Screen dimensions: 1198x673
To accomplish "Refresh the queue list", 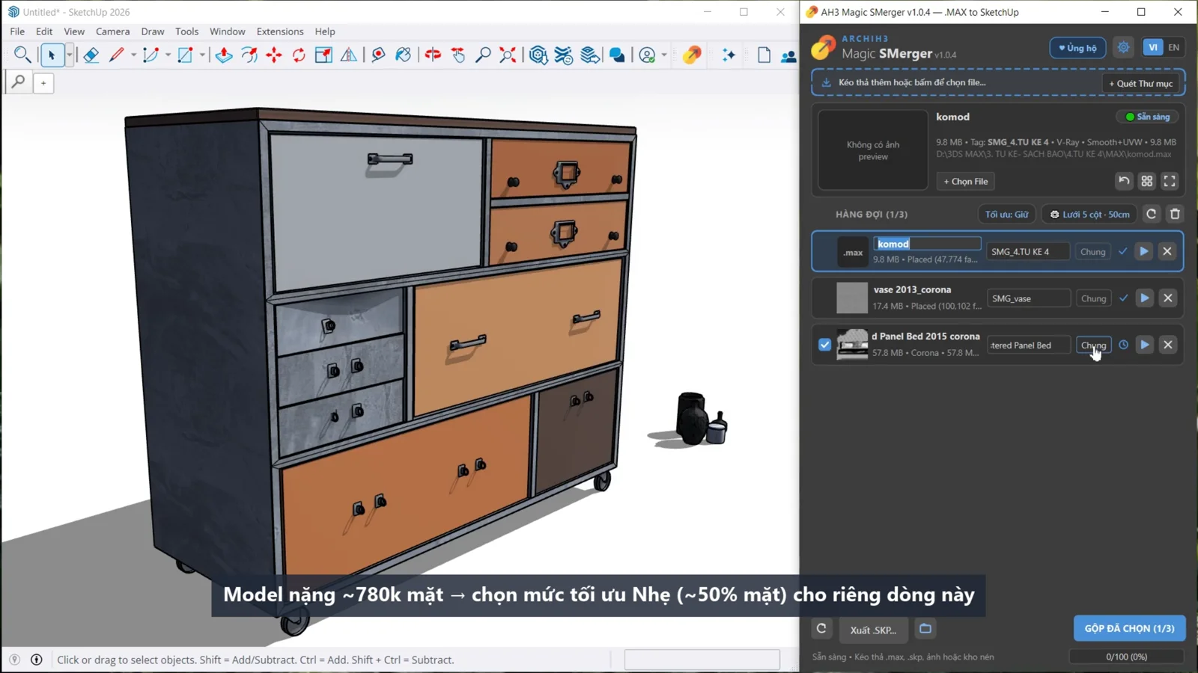I will click(x=1152, y=214).
